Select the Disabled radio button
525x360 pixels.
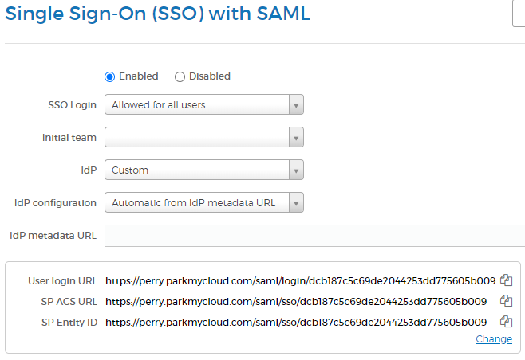tap(180, 76)
